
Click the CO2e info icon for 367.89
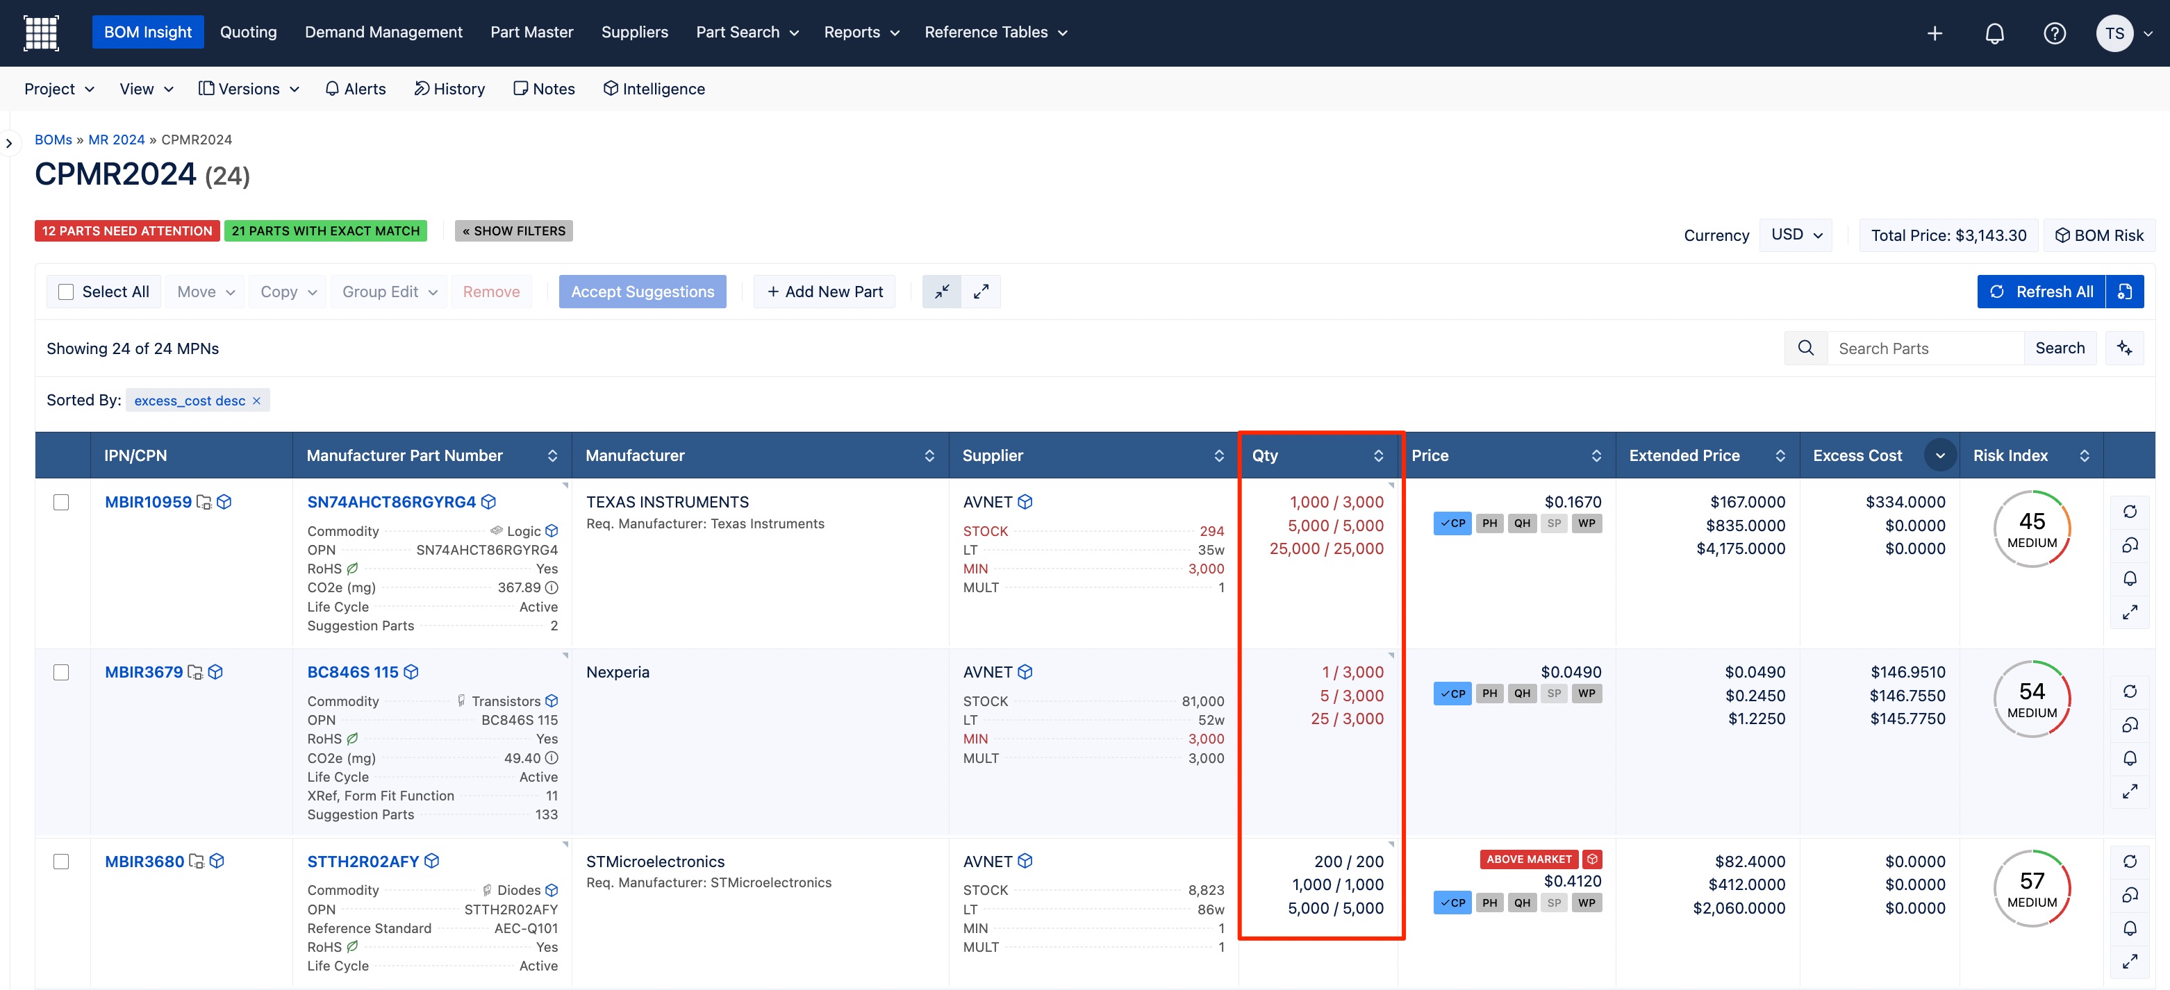pyautogui.click(x=552, y=587)
